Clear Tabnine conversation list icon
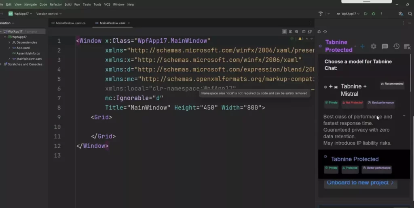The height and width of the screenshot is (208, 414). tap(407, 46)
